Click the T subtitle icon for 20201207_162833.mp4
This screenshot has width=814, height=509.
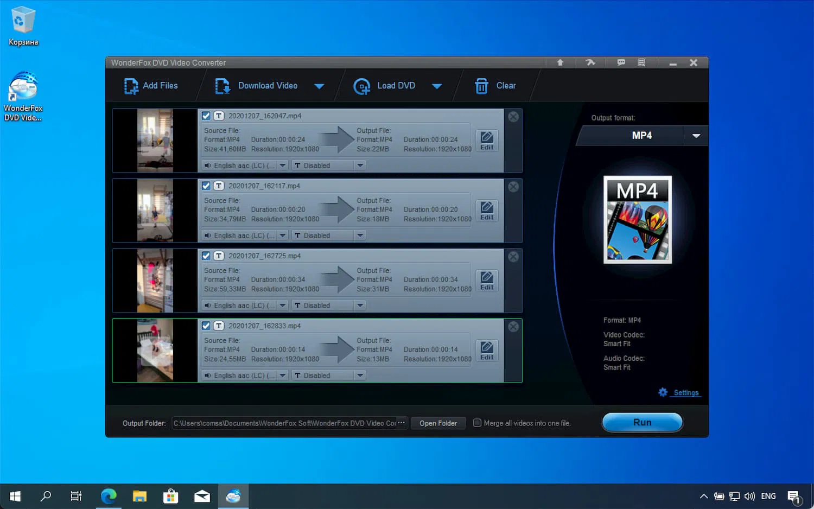(x=219, y=326)
